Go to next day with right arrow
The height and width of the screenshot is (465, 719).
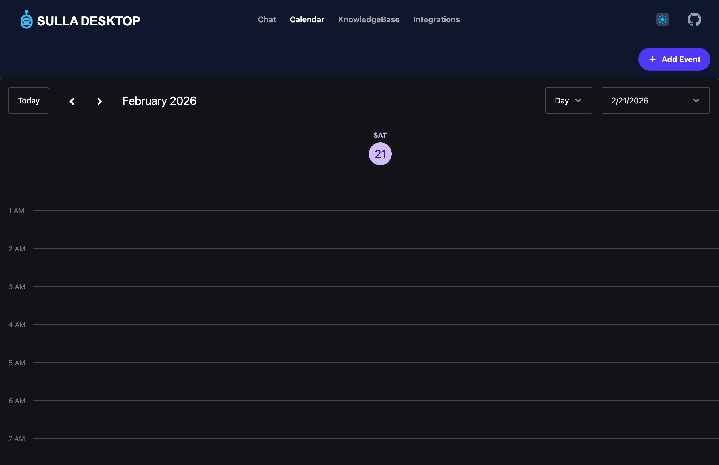99,101
